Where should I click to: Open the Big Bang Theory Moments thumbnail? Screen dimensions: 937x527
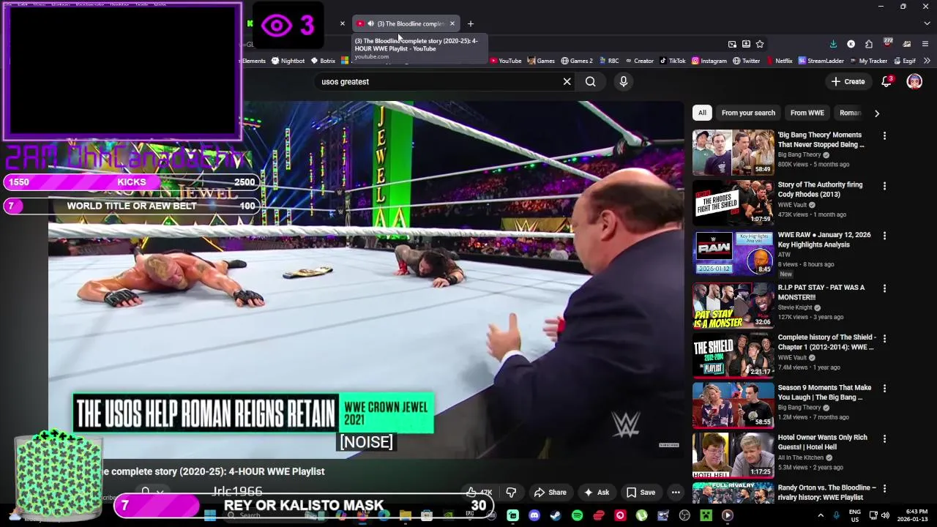[733, 152]
